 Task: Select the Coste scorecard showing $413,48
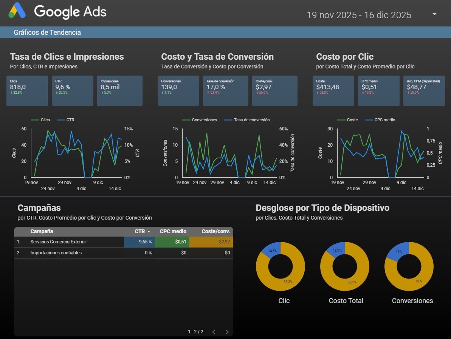click(333, 90)
